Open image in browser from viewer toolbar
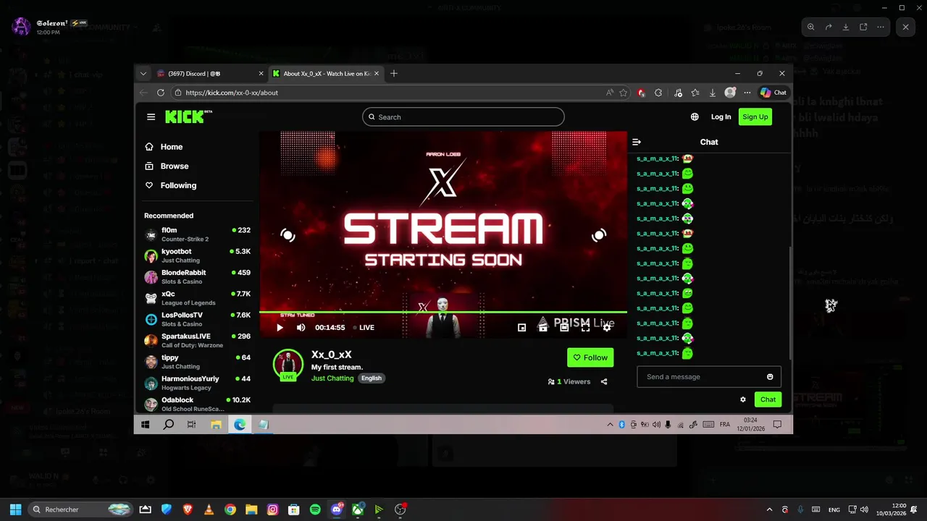This screenshot has width=927, height=521. 863,27
